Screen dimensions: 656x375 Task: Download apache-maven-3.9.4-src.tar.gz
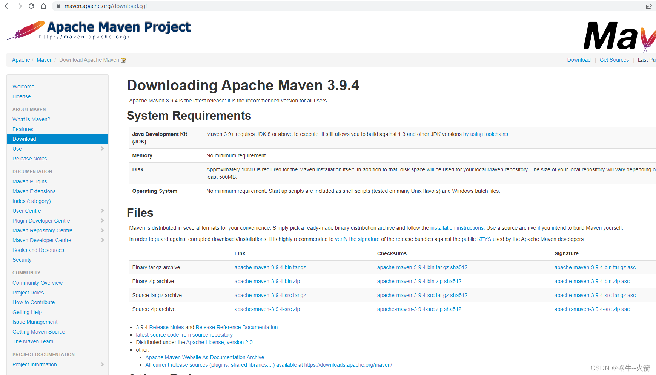point(270,295)
